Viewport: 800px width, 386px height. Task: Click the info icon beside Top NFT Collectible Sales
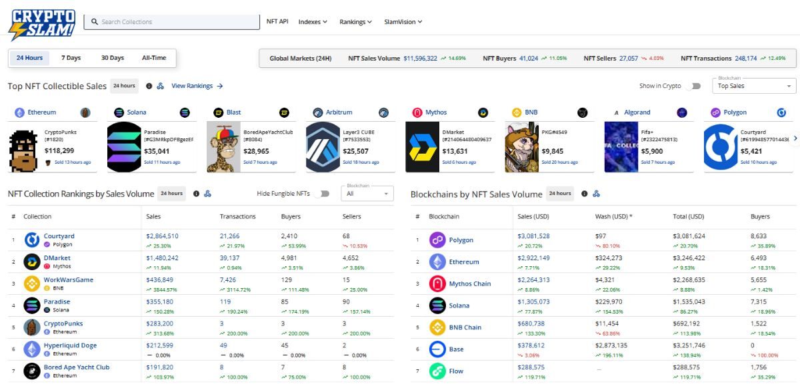pyautogui.click(x=149, y=86)
